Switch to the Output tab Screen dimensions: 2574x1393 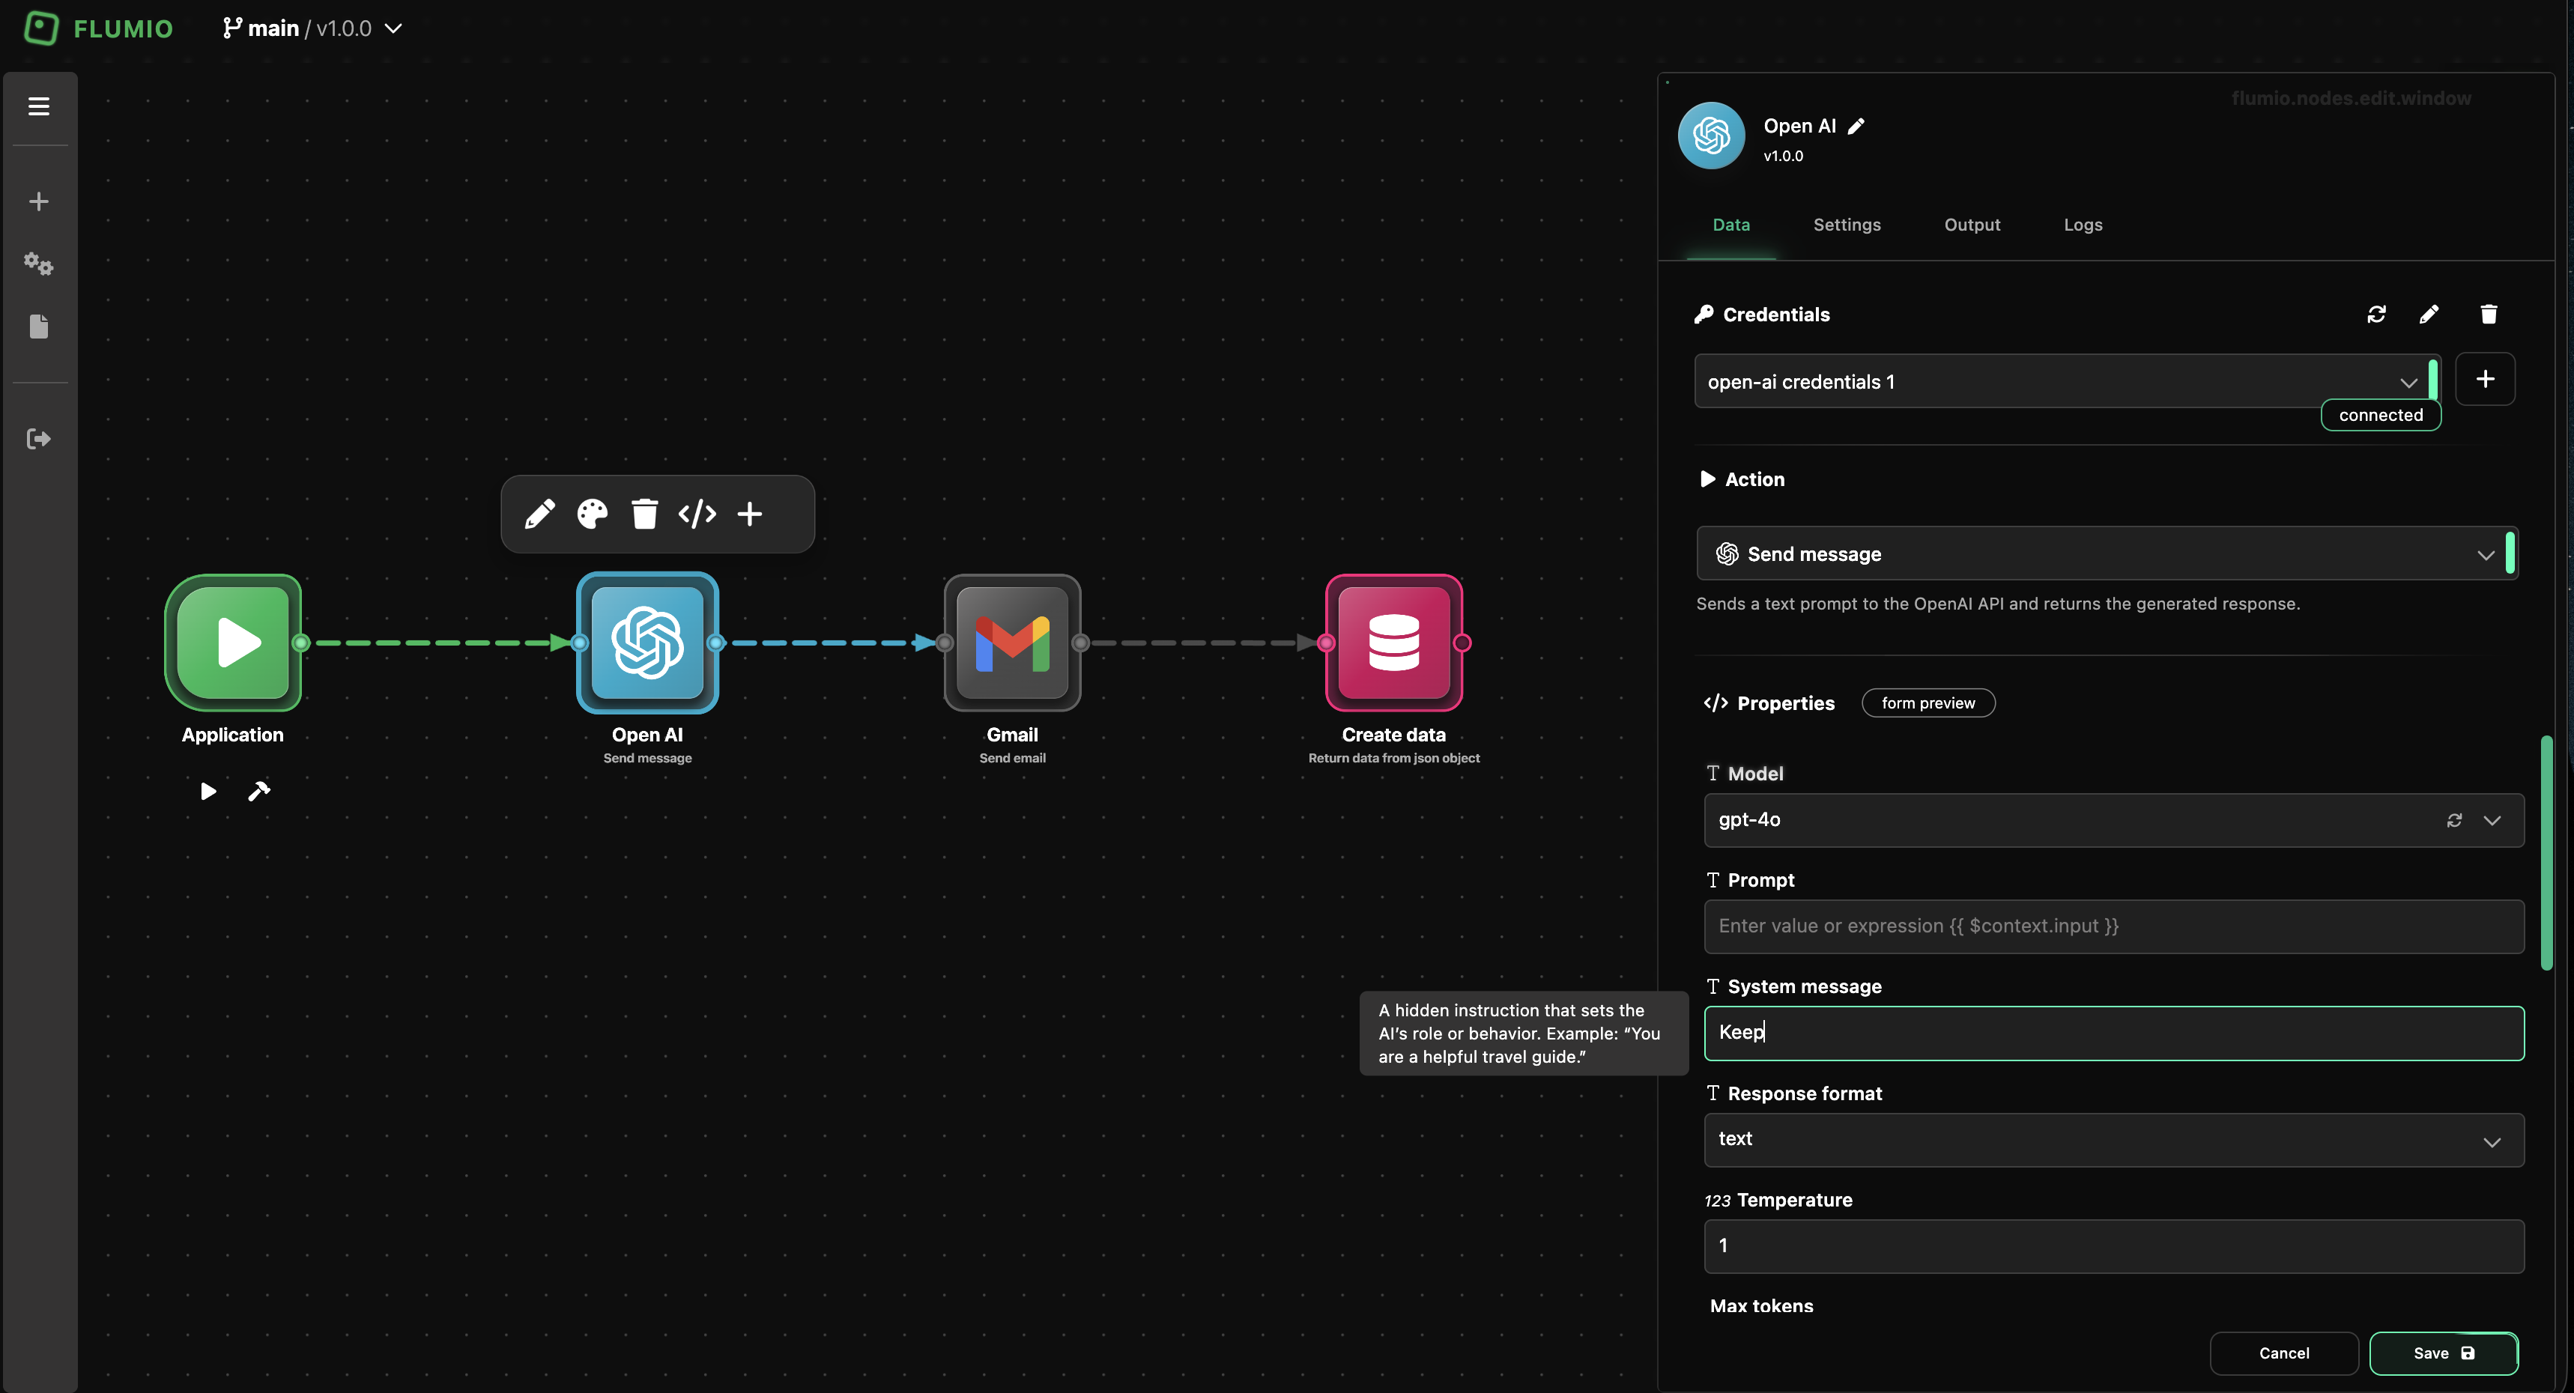pos(1972,225)
